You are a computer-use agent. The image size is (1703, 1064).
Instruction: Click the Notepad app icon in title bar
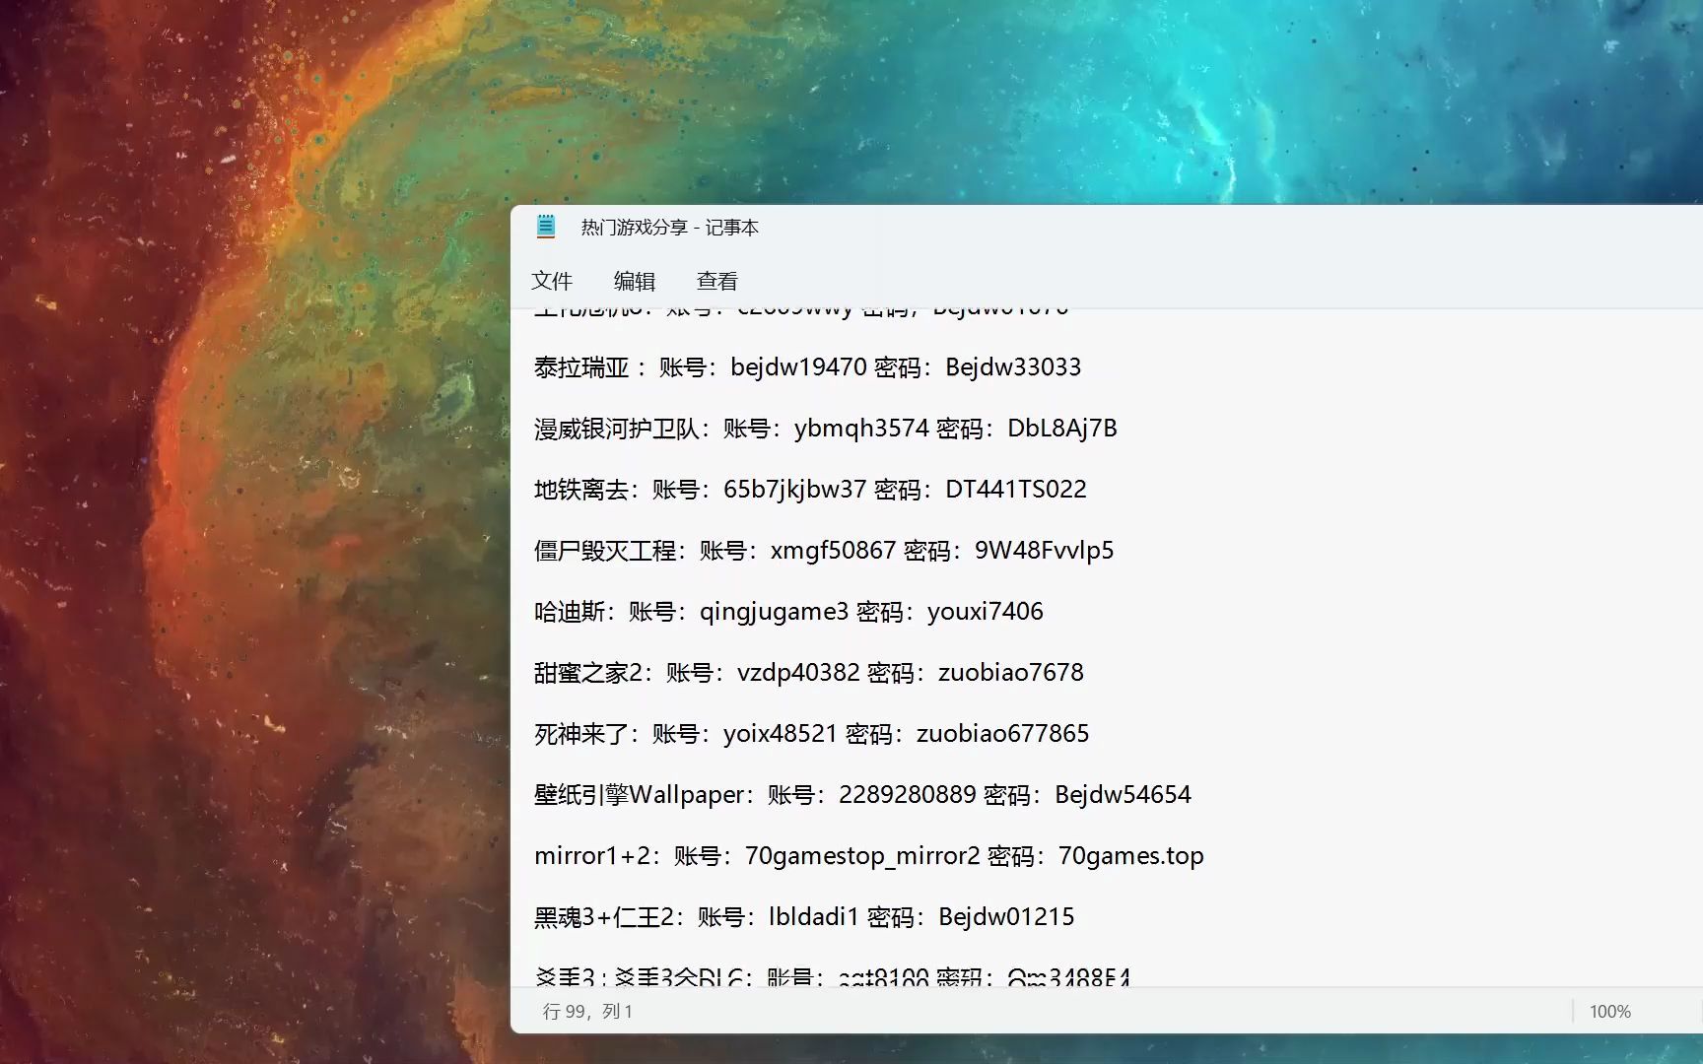pos(546,227)
